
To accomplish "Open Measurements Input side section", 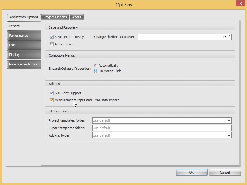I will (24, 64).
